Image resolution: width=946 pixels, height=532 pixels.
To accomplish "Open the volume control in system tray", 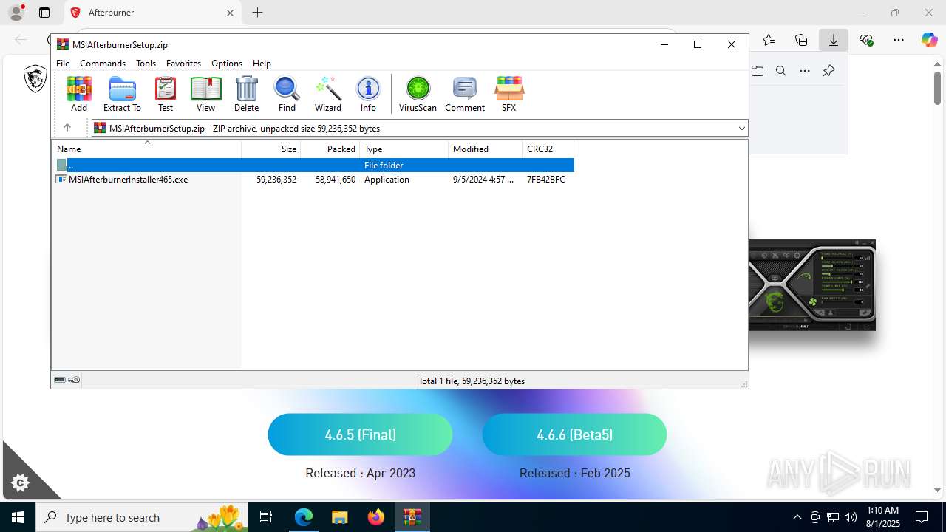I will (x=851, y=517).
